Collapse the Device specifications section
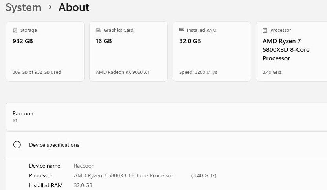The height and width of the screenshot is (190, 327). pos(165,145)
